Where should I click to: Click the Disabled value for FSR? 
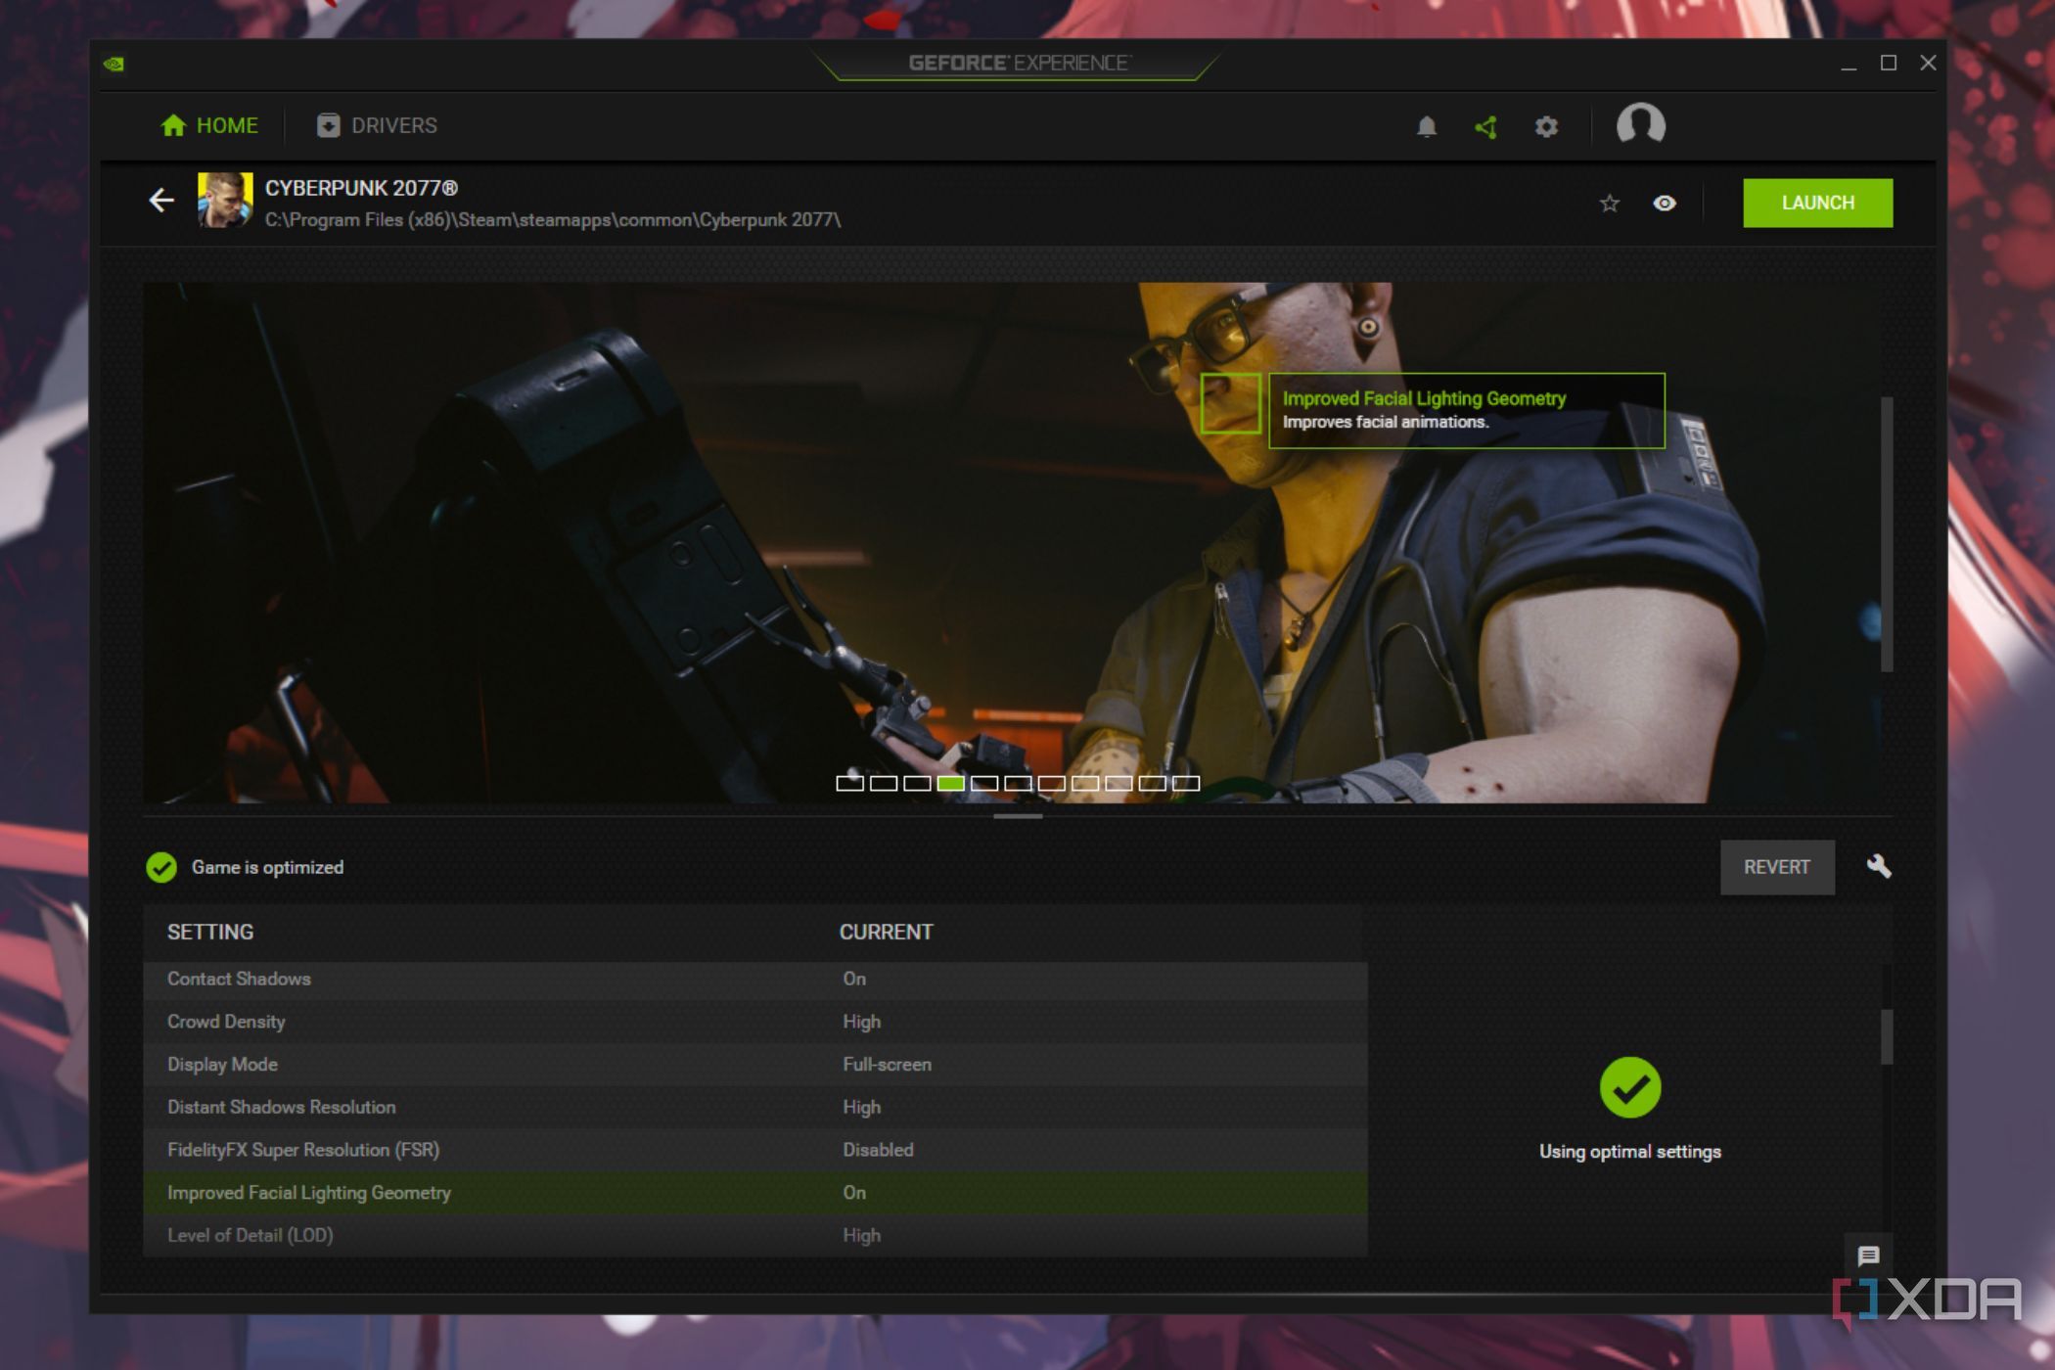pos(878,1150)
